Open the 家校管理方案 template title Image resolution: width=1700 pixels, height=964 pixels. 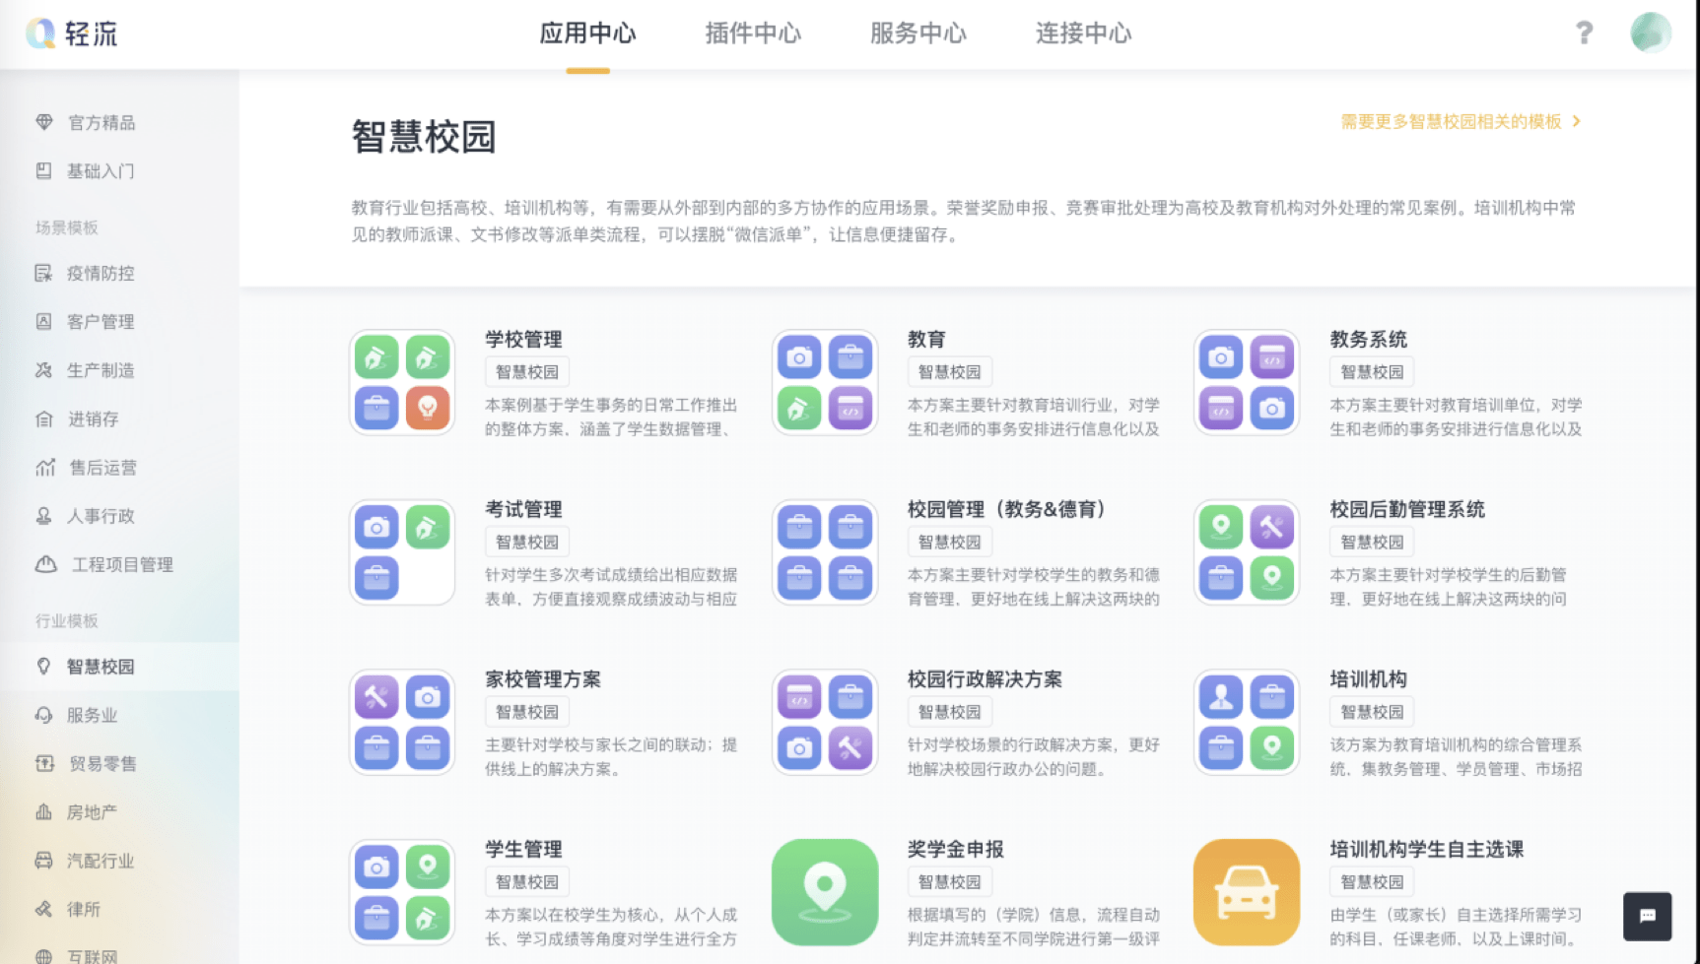click(543, 679)
